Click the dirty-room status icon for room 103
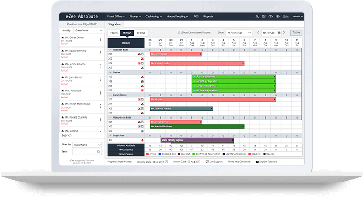This screenshot has width=363, height=199. pyautogui.click(x=142, y=77)
